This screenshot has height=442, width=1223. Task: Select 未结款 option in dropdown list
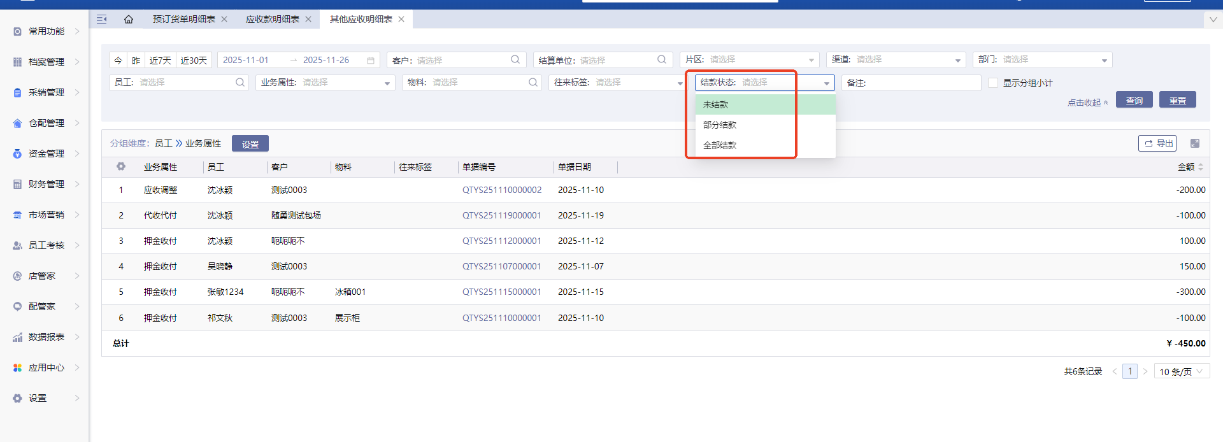coord(716,104)
